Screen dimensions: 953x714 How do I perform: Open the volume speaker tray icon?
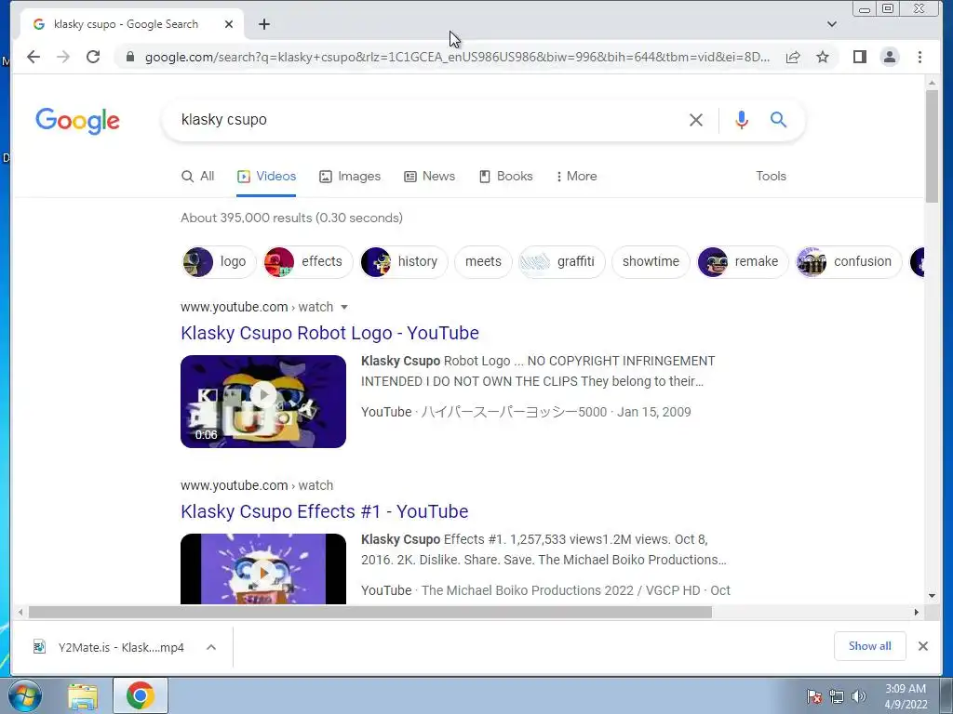858,696
